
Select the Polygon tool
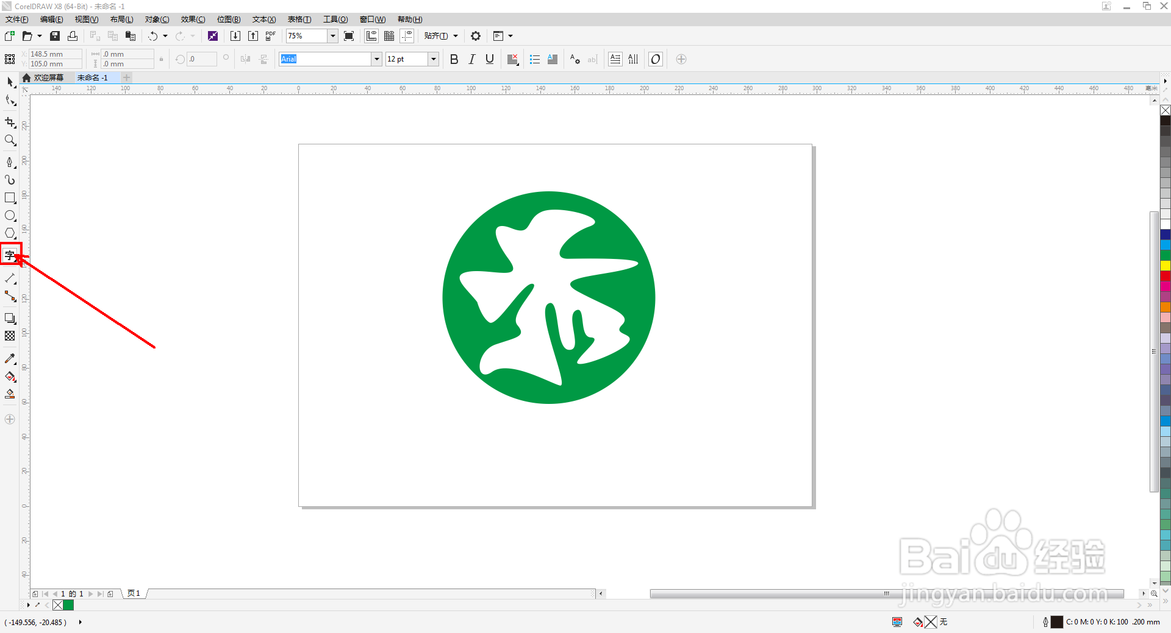point(10,233)
